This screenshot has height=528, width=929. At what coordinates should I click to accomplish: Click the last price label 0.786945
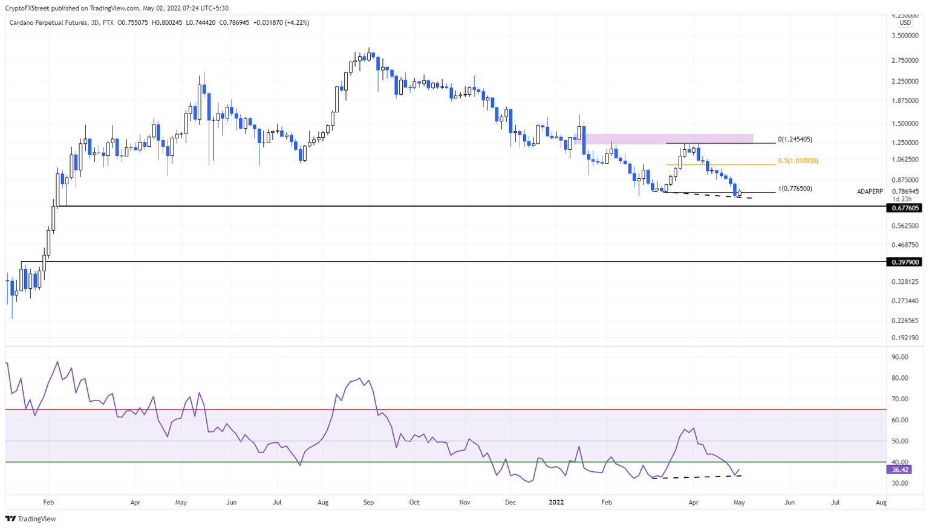[x=905, y=192]
